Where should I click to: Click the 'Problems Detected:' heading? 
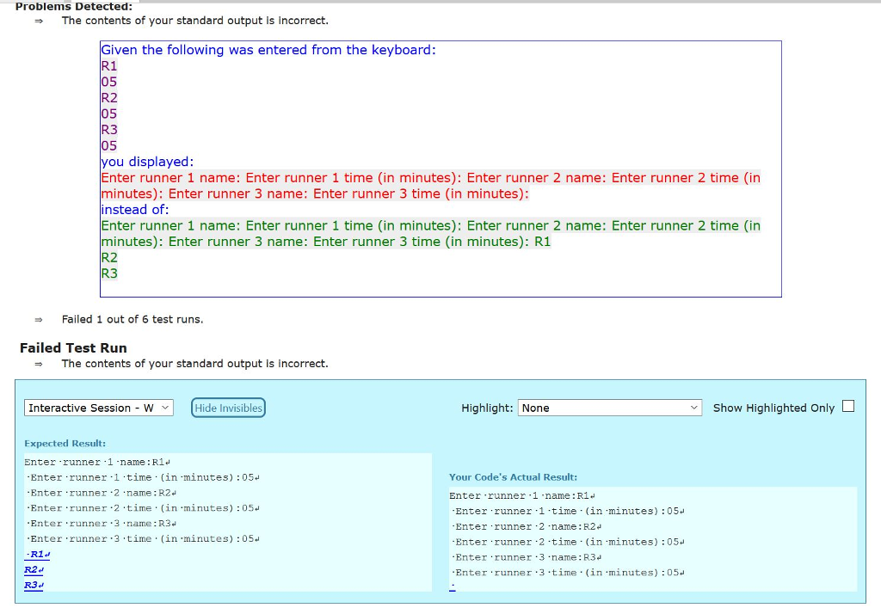click(x=74, y=7)
